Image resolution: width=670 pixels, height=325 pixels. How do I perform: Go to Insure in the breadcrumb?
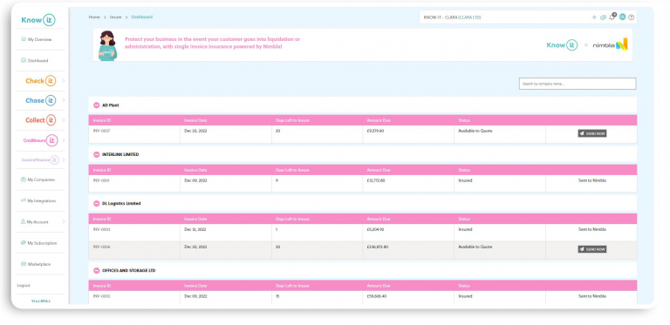pos(115,17)
